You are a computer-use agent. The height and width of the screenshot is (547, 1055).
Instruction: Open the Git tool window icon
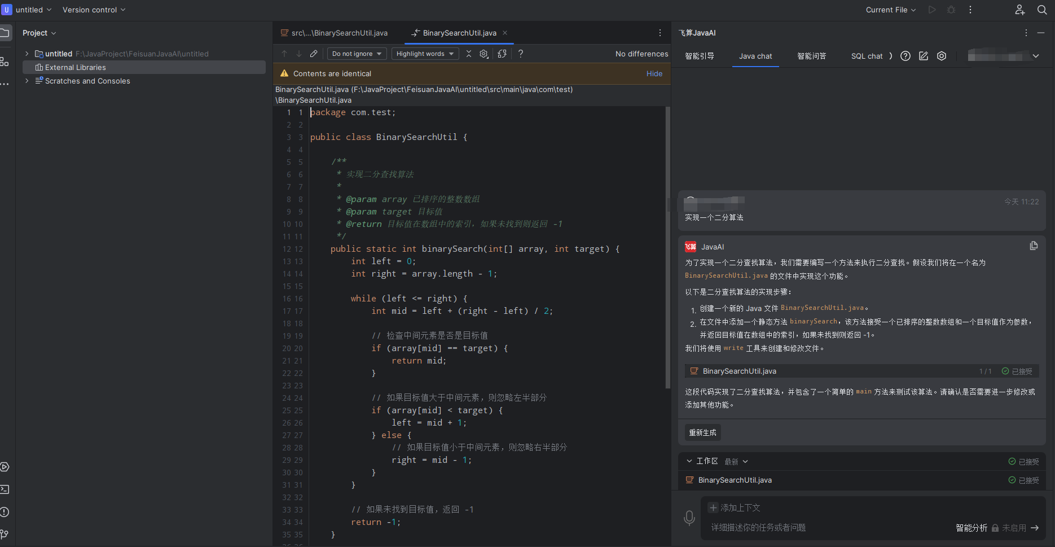point(5,534)
